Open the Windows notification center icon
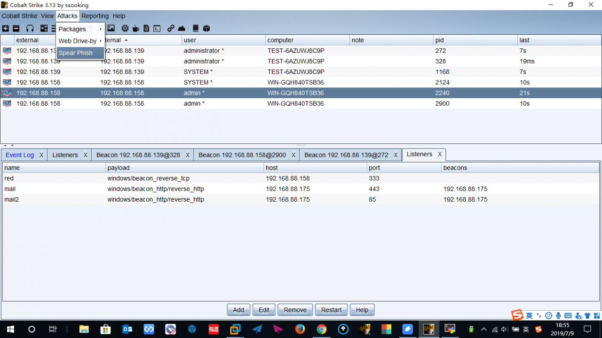 pyautogui.click(x=587, y=329)
